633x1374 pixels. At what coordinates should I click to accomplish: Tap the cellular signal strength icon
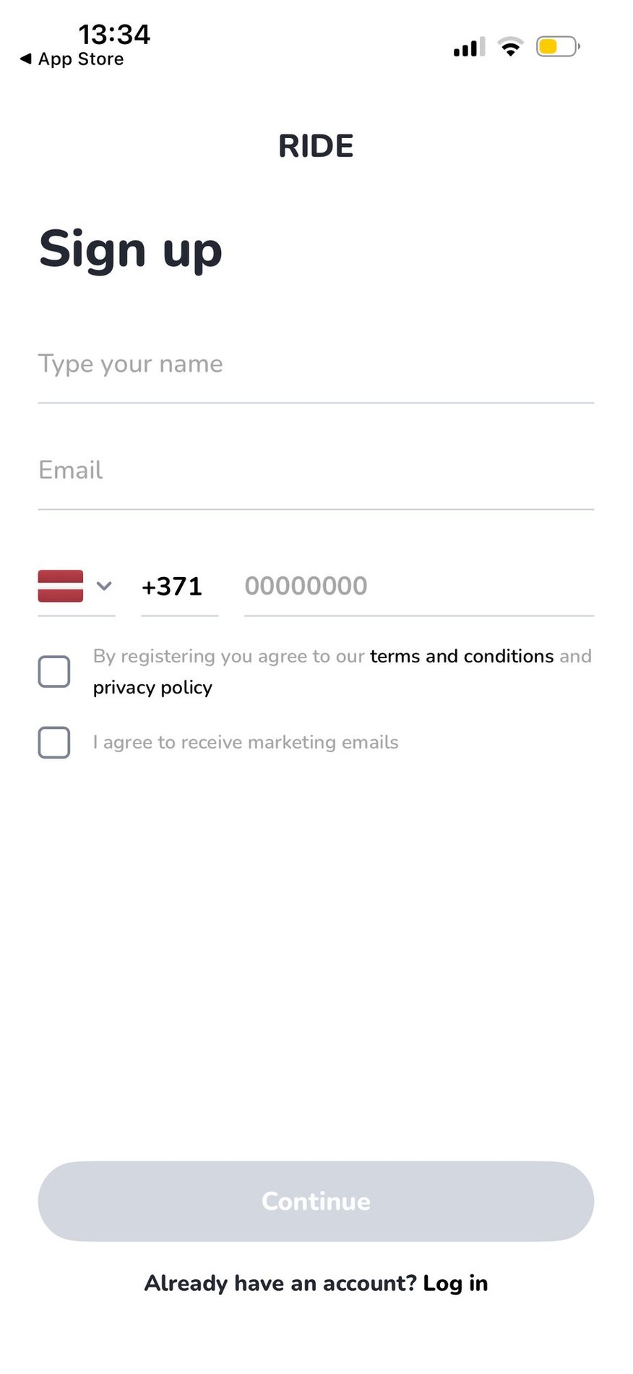pos(469,48)
